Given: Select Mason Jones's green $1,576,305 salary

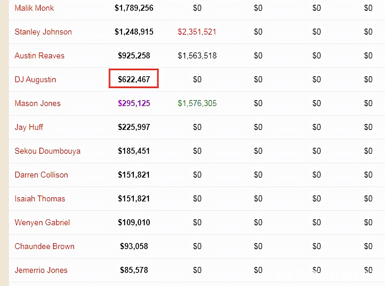Looking at the screenshot, I should click(x=197, y=103).
